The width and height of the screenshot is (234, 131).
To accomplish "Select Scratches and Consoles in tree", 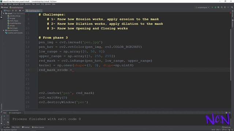I will coord(14,33).
